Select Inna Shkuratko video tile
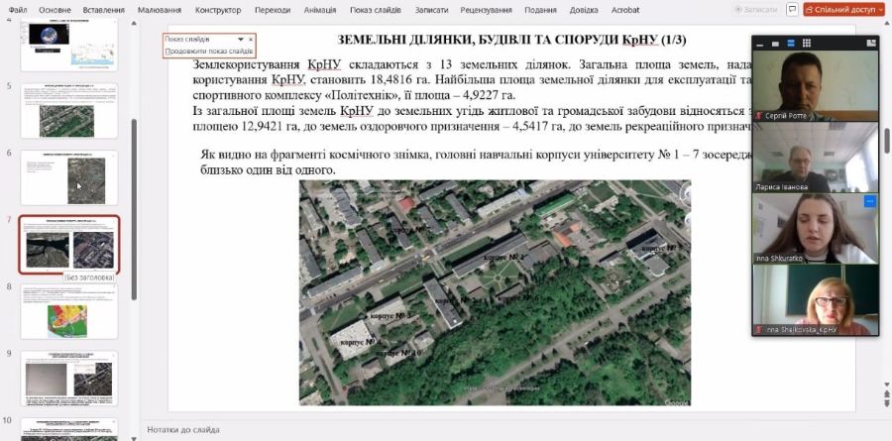This screenshot has height=441, width=892. tap(816, 229)
